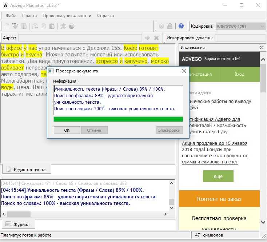
Task: Click info panel scroll-up arrow
Action: (x=263, y=59)
